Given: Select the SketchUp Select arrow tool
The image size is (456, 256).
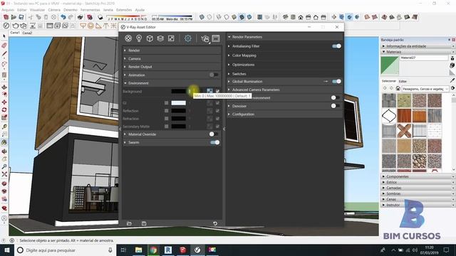Looking at the screenshot, I should (4, 36).
